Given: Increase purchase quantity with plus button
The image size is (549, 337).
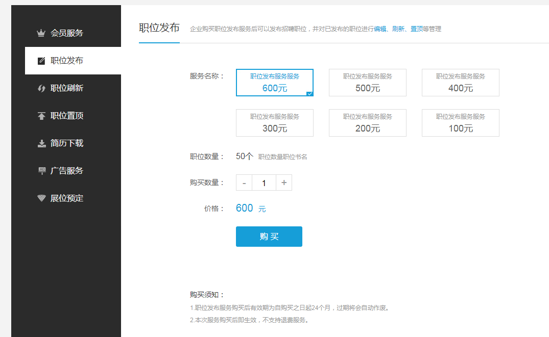Looking at the screenshot, I should point(284,183).
